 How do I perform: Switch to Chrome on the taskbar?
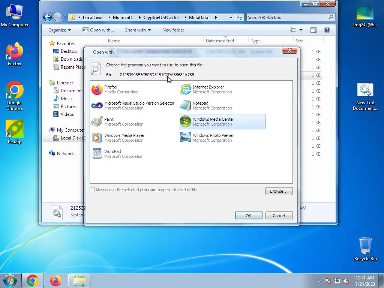(33, 280)
